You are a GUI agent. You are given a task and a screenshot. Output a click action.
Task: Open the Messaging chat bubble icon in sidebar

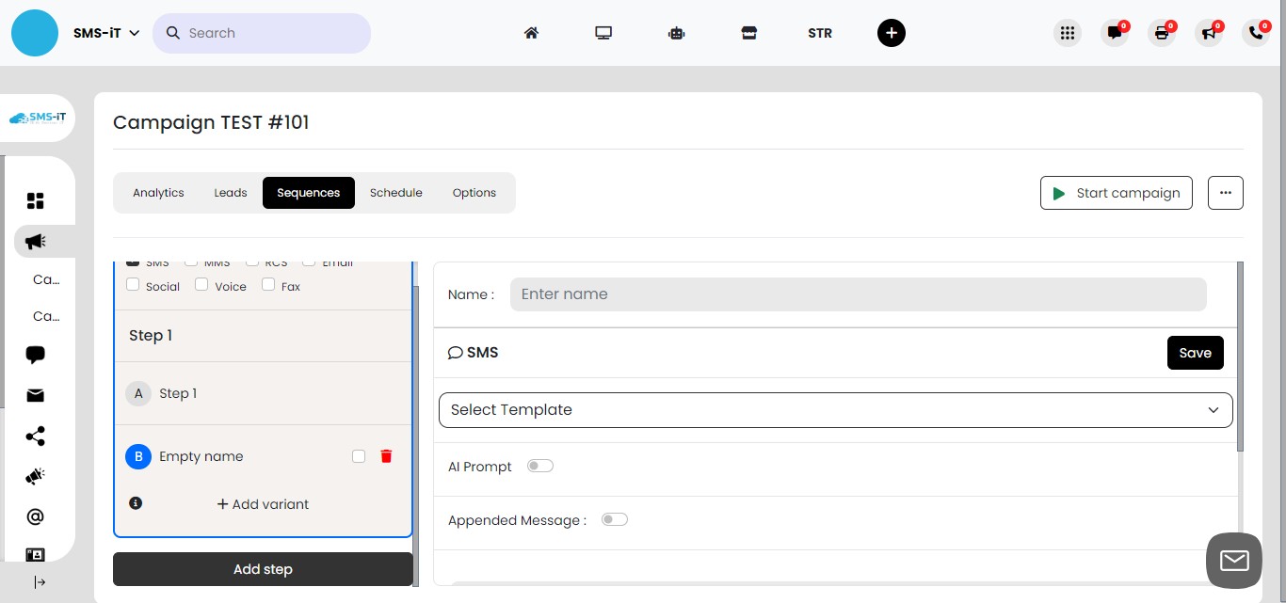click(35, 355)
